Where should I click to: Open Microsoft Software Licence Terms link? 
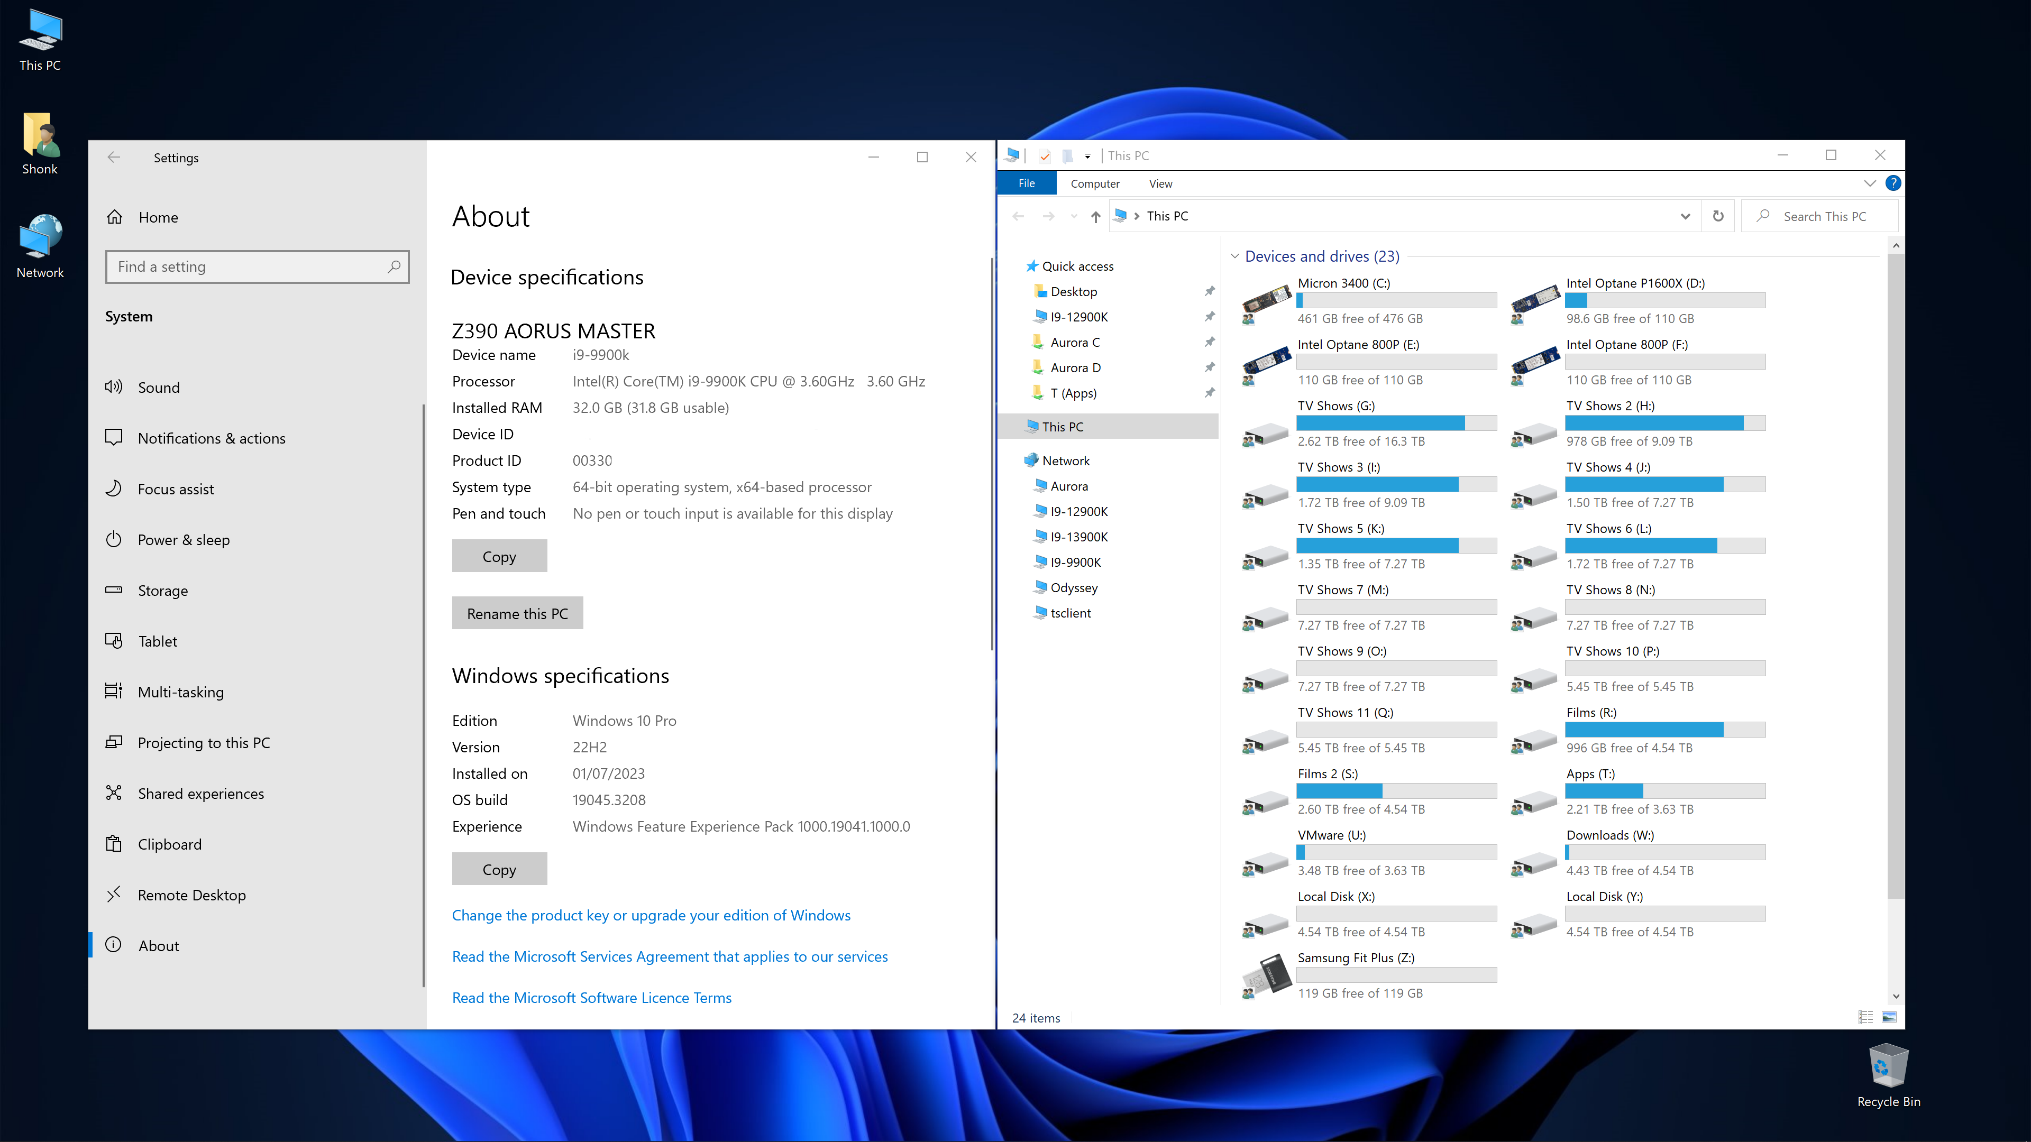591,998
